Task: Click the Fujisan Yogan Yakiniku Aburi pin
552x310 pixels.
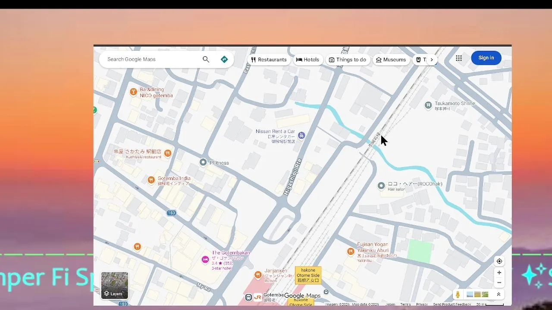Action: (351, 251)
